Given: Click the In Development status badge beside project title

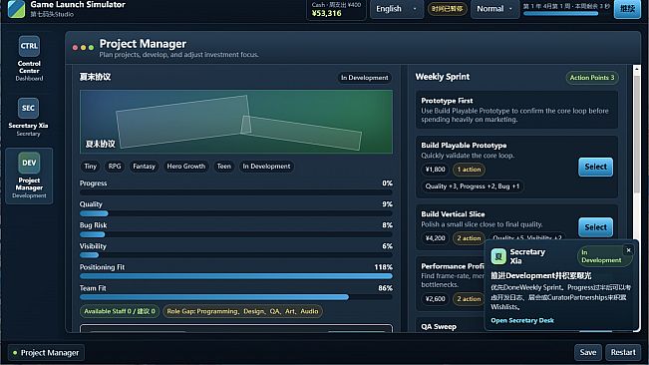Looking at the screenshot, I should 364,78.
